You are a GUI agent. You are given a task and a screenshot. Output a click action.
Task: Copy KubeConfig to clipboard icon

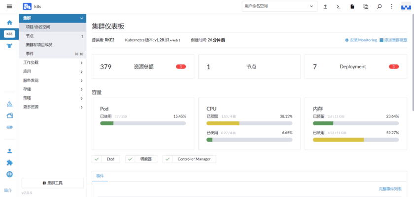coord(366,6)
